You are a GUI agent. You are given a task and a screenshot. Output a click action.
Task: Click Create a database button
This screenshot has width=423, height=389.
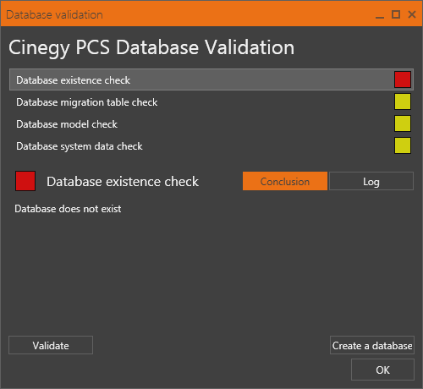click(372, 345)
